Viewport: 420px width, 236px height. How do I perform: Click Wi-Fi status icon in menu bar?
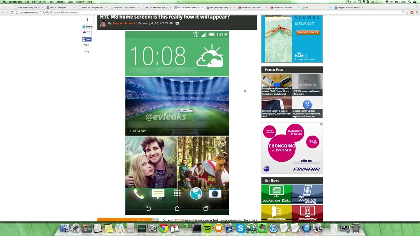point(387,2)
